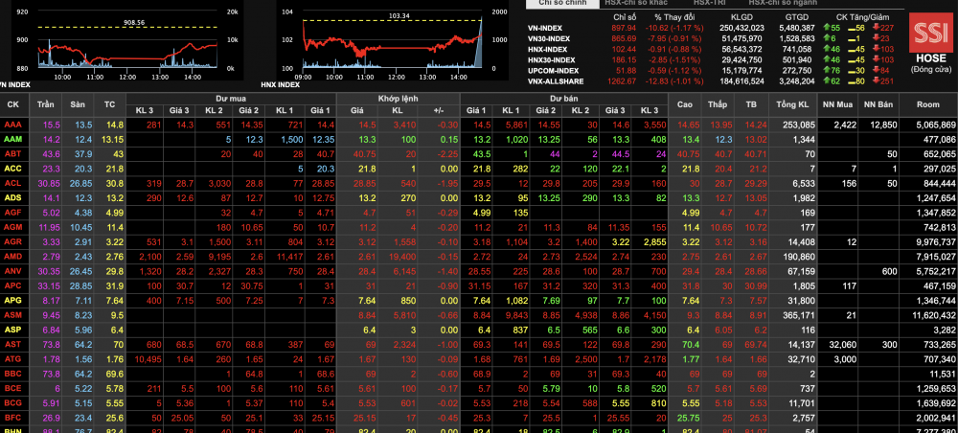Switch to the HSX-TRI tab

click(710, 4)
